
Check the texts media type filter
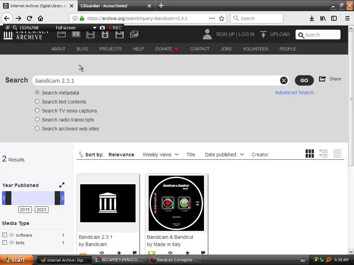[4, 243]
